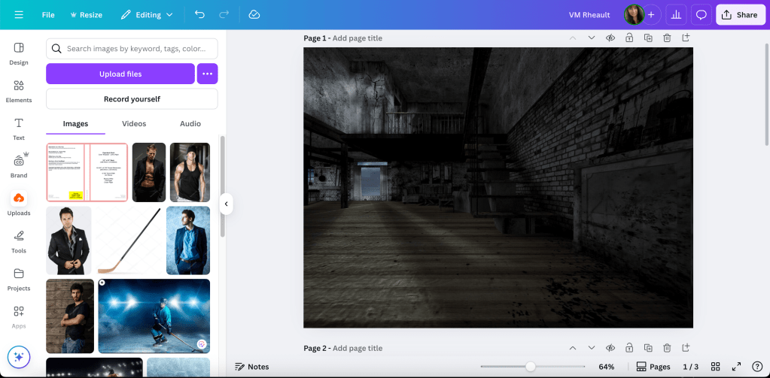Click the zoom level slider
Image resolution: width=770 pixels, height=378 pixels.
click(531, 367)
